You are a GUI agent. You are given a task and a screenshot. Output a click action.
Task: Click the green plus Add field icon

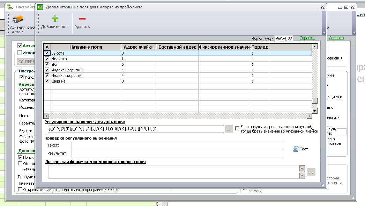click(55, 19)
